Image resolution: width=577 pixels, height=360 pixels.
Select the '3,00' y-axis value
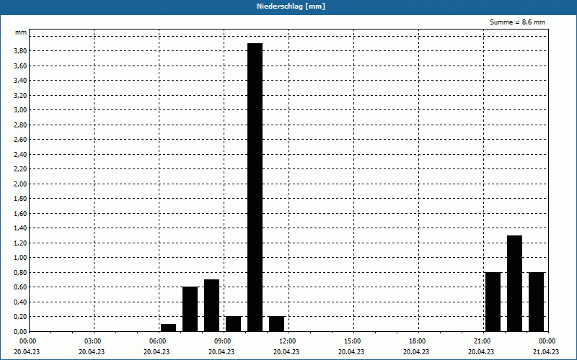pyautogui.click(x=20, y=110)
